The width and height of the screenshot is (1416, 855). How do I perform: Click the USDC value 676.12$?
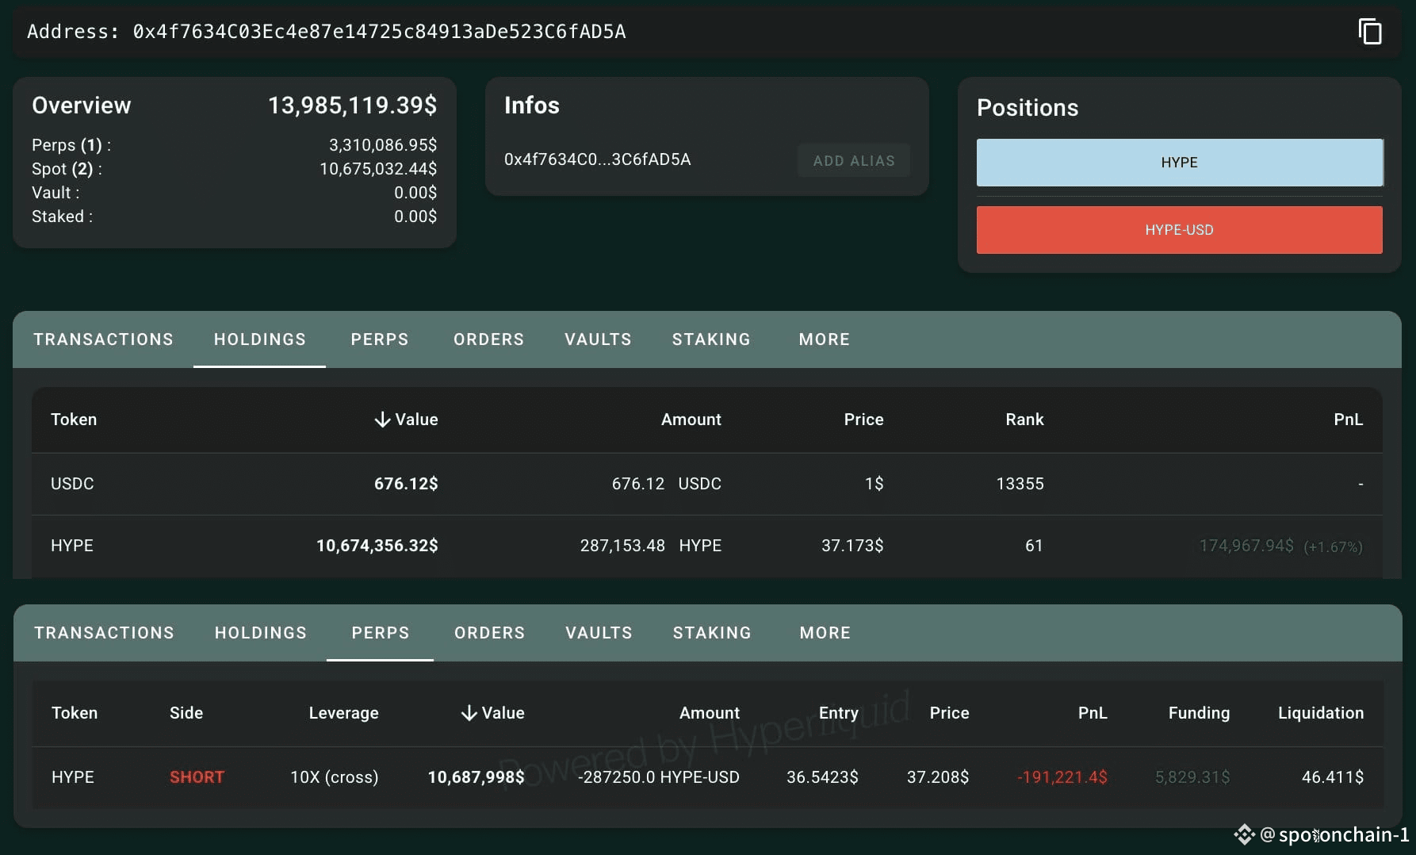click(x=406, y=484)
